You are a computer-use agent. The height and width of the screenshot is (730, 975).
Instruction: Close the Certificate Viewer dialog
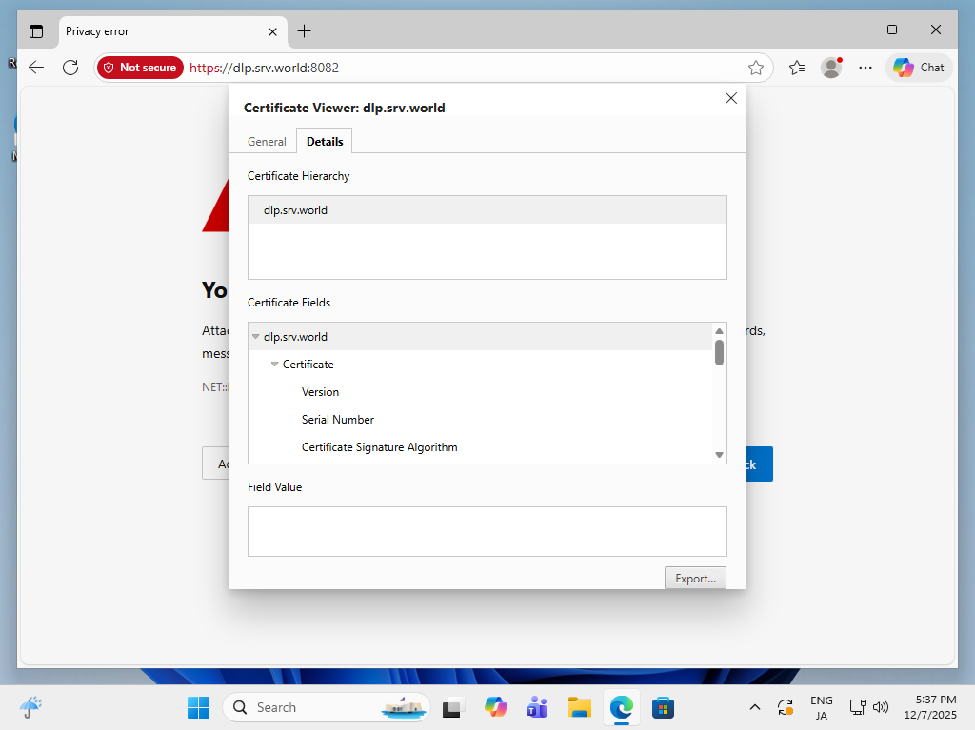point(731,98)
